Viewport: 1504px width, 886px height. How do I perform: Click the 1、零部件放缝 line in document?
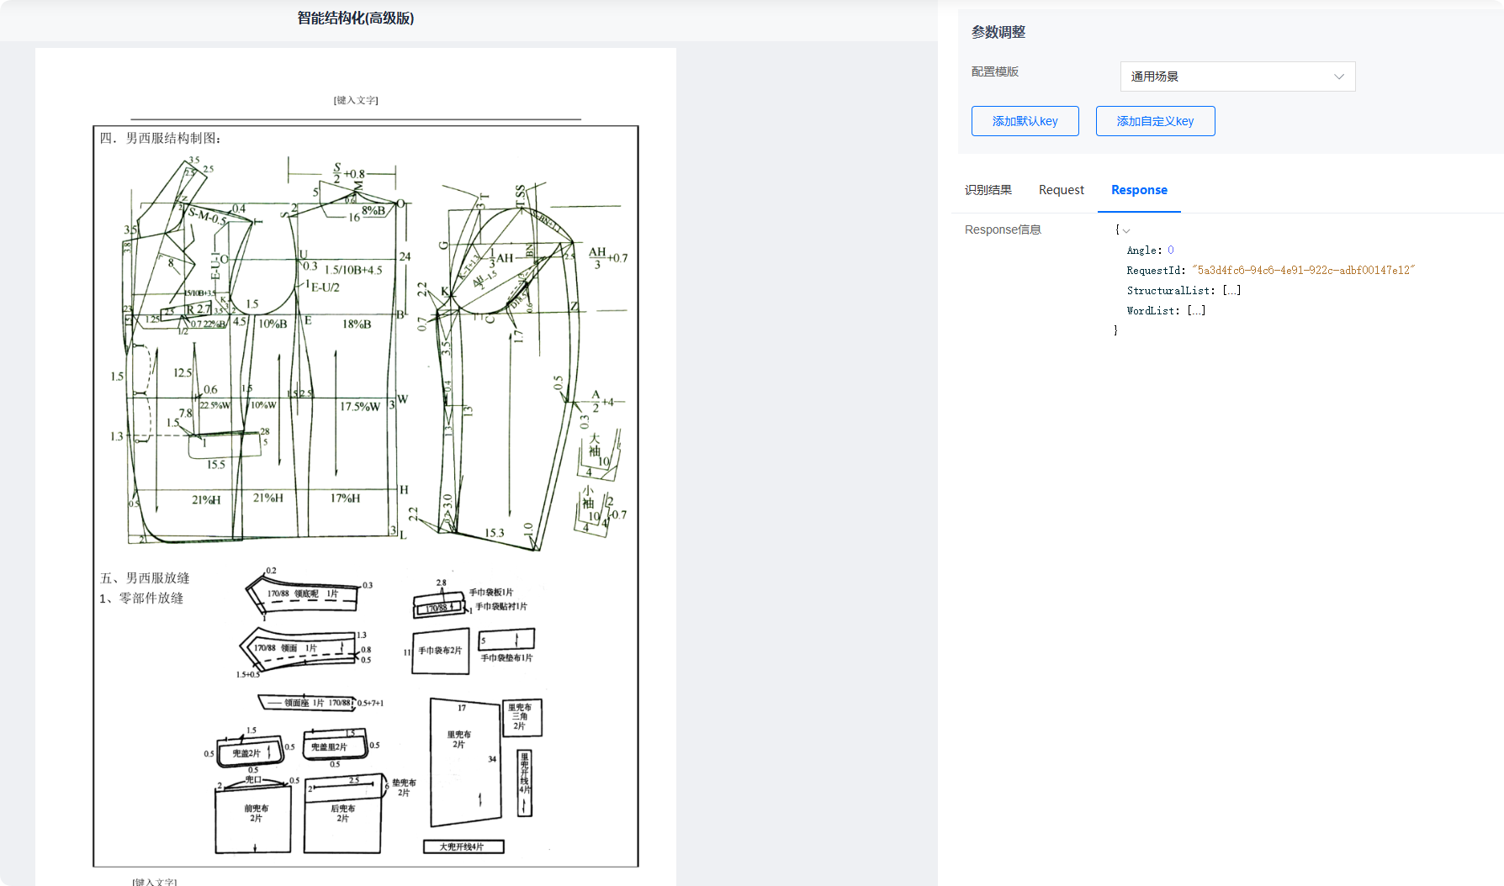[141, 599]
